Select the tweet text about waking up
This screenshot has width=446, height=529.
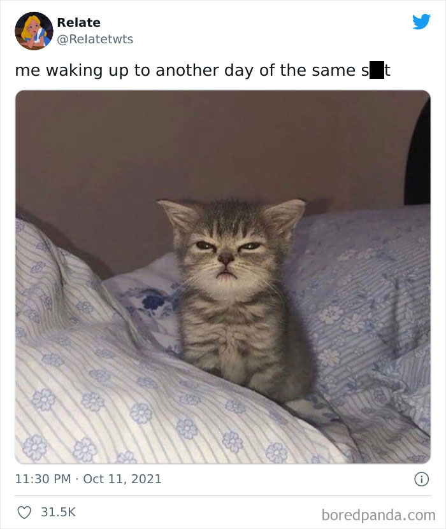tap(203, 71)
